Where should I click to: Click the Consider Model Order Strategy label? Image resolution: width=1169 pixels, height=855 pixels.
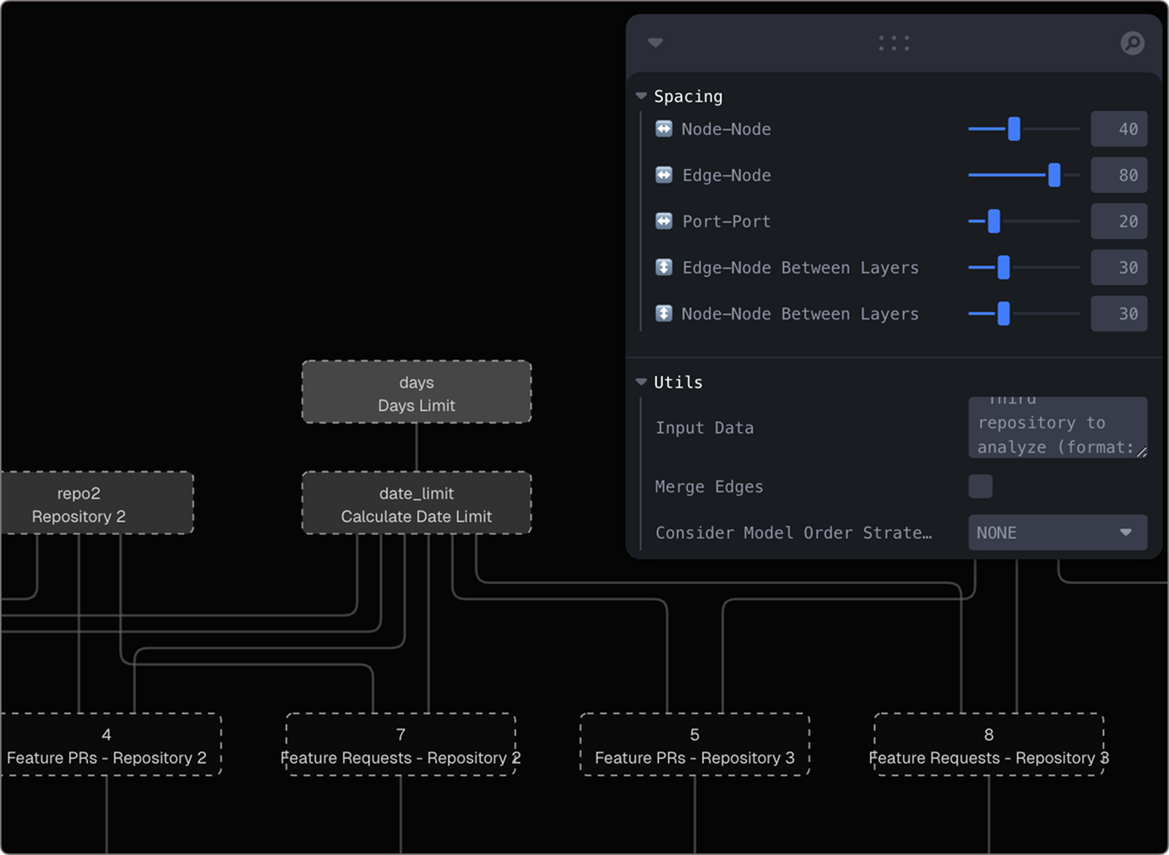794,533
